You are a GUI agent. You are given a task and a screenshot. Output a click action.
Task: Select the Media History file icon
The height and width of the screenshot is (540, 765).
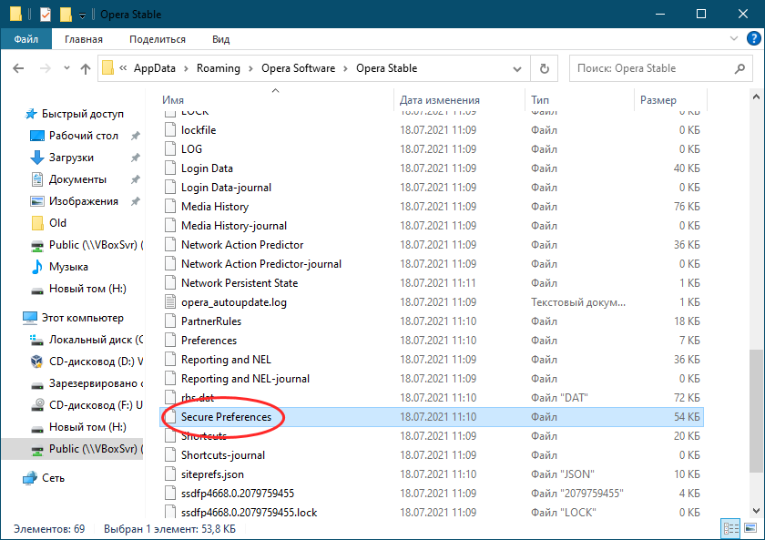tap(169, 207)
